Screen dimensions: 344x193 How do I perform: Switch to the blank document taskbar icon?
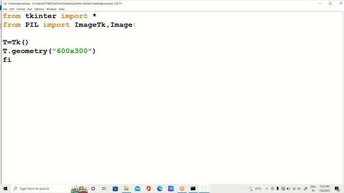(x=204, y=188)
